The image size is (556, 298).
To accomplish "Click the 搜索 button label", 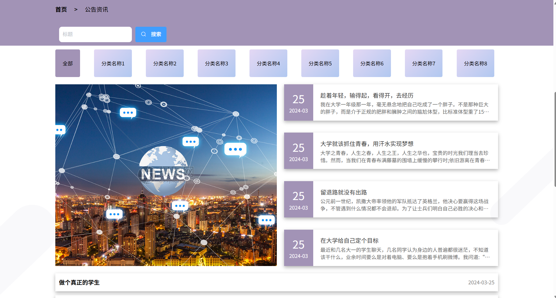I will tap(156, 34).
